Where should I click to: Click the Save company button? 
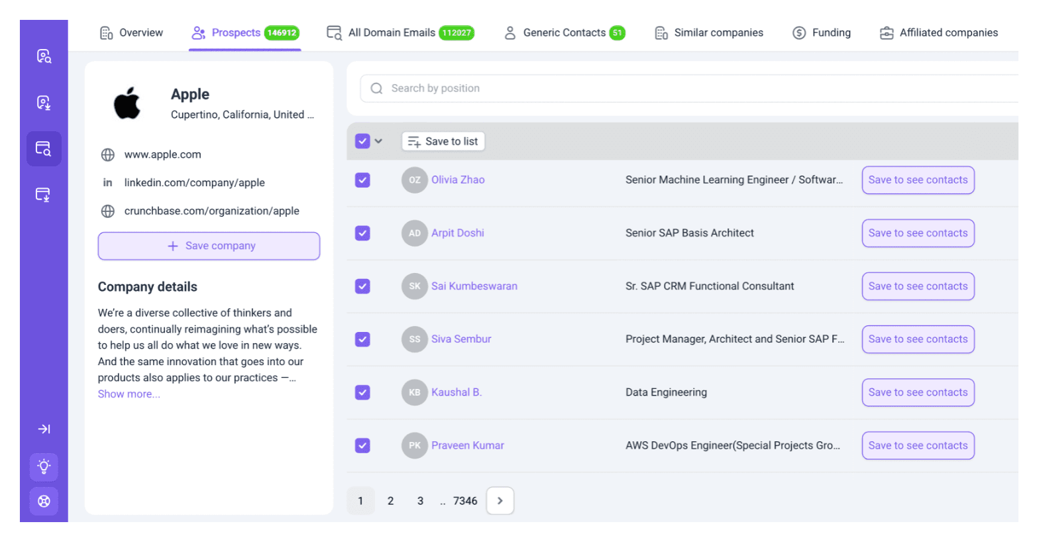click(209, 246)
